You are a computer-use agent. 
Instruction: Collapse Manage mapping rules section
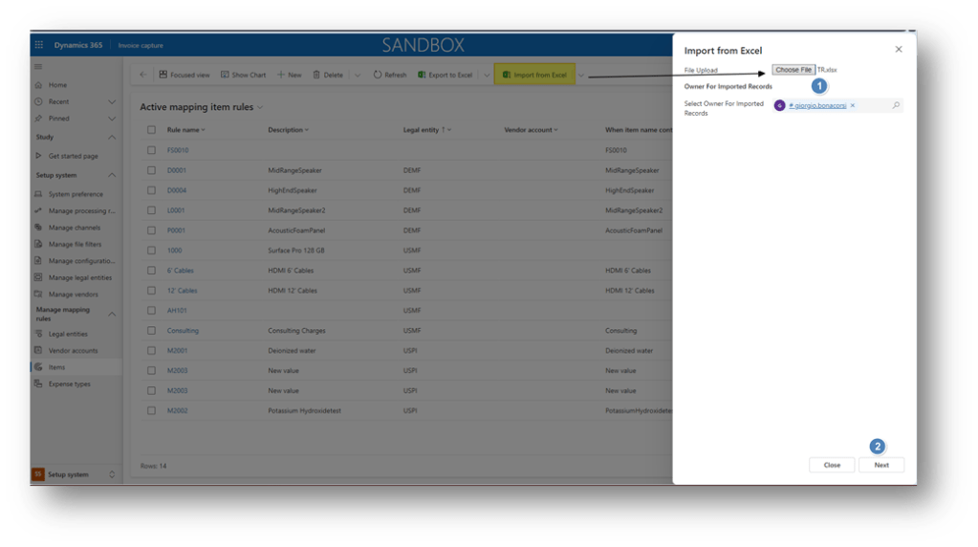pos(112,314)
